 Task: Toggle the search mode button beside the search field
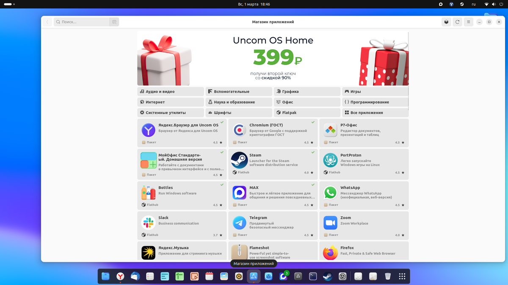pyautogui.click(x=114, y=22)
